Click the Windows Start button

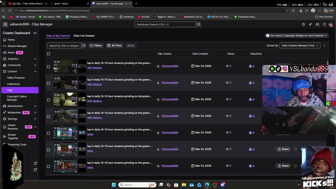[114, 185]
